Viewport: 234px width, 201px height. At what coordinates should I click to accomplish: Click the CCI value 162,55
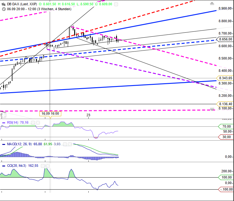(33, 166)
